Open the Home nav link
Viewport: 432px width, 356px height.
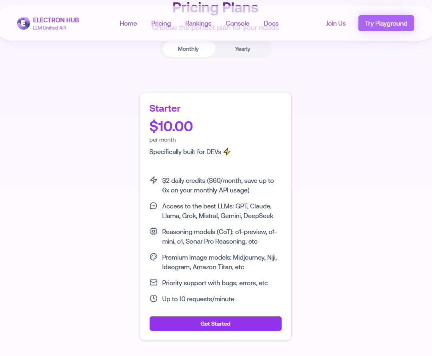pos(128,24)
